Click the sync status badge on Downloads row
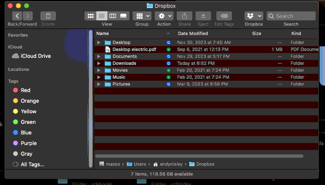325x185 pixels. pos(169,63)
